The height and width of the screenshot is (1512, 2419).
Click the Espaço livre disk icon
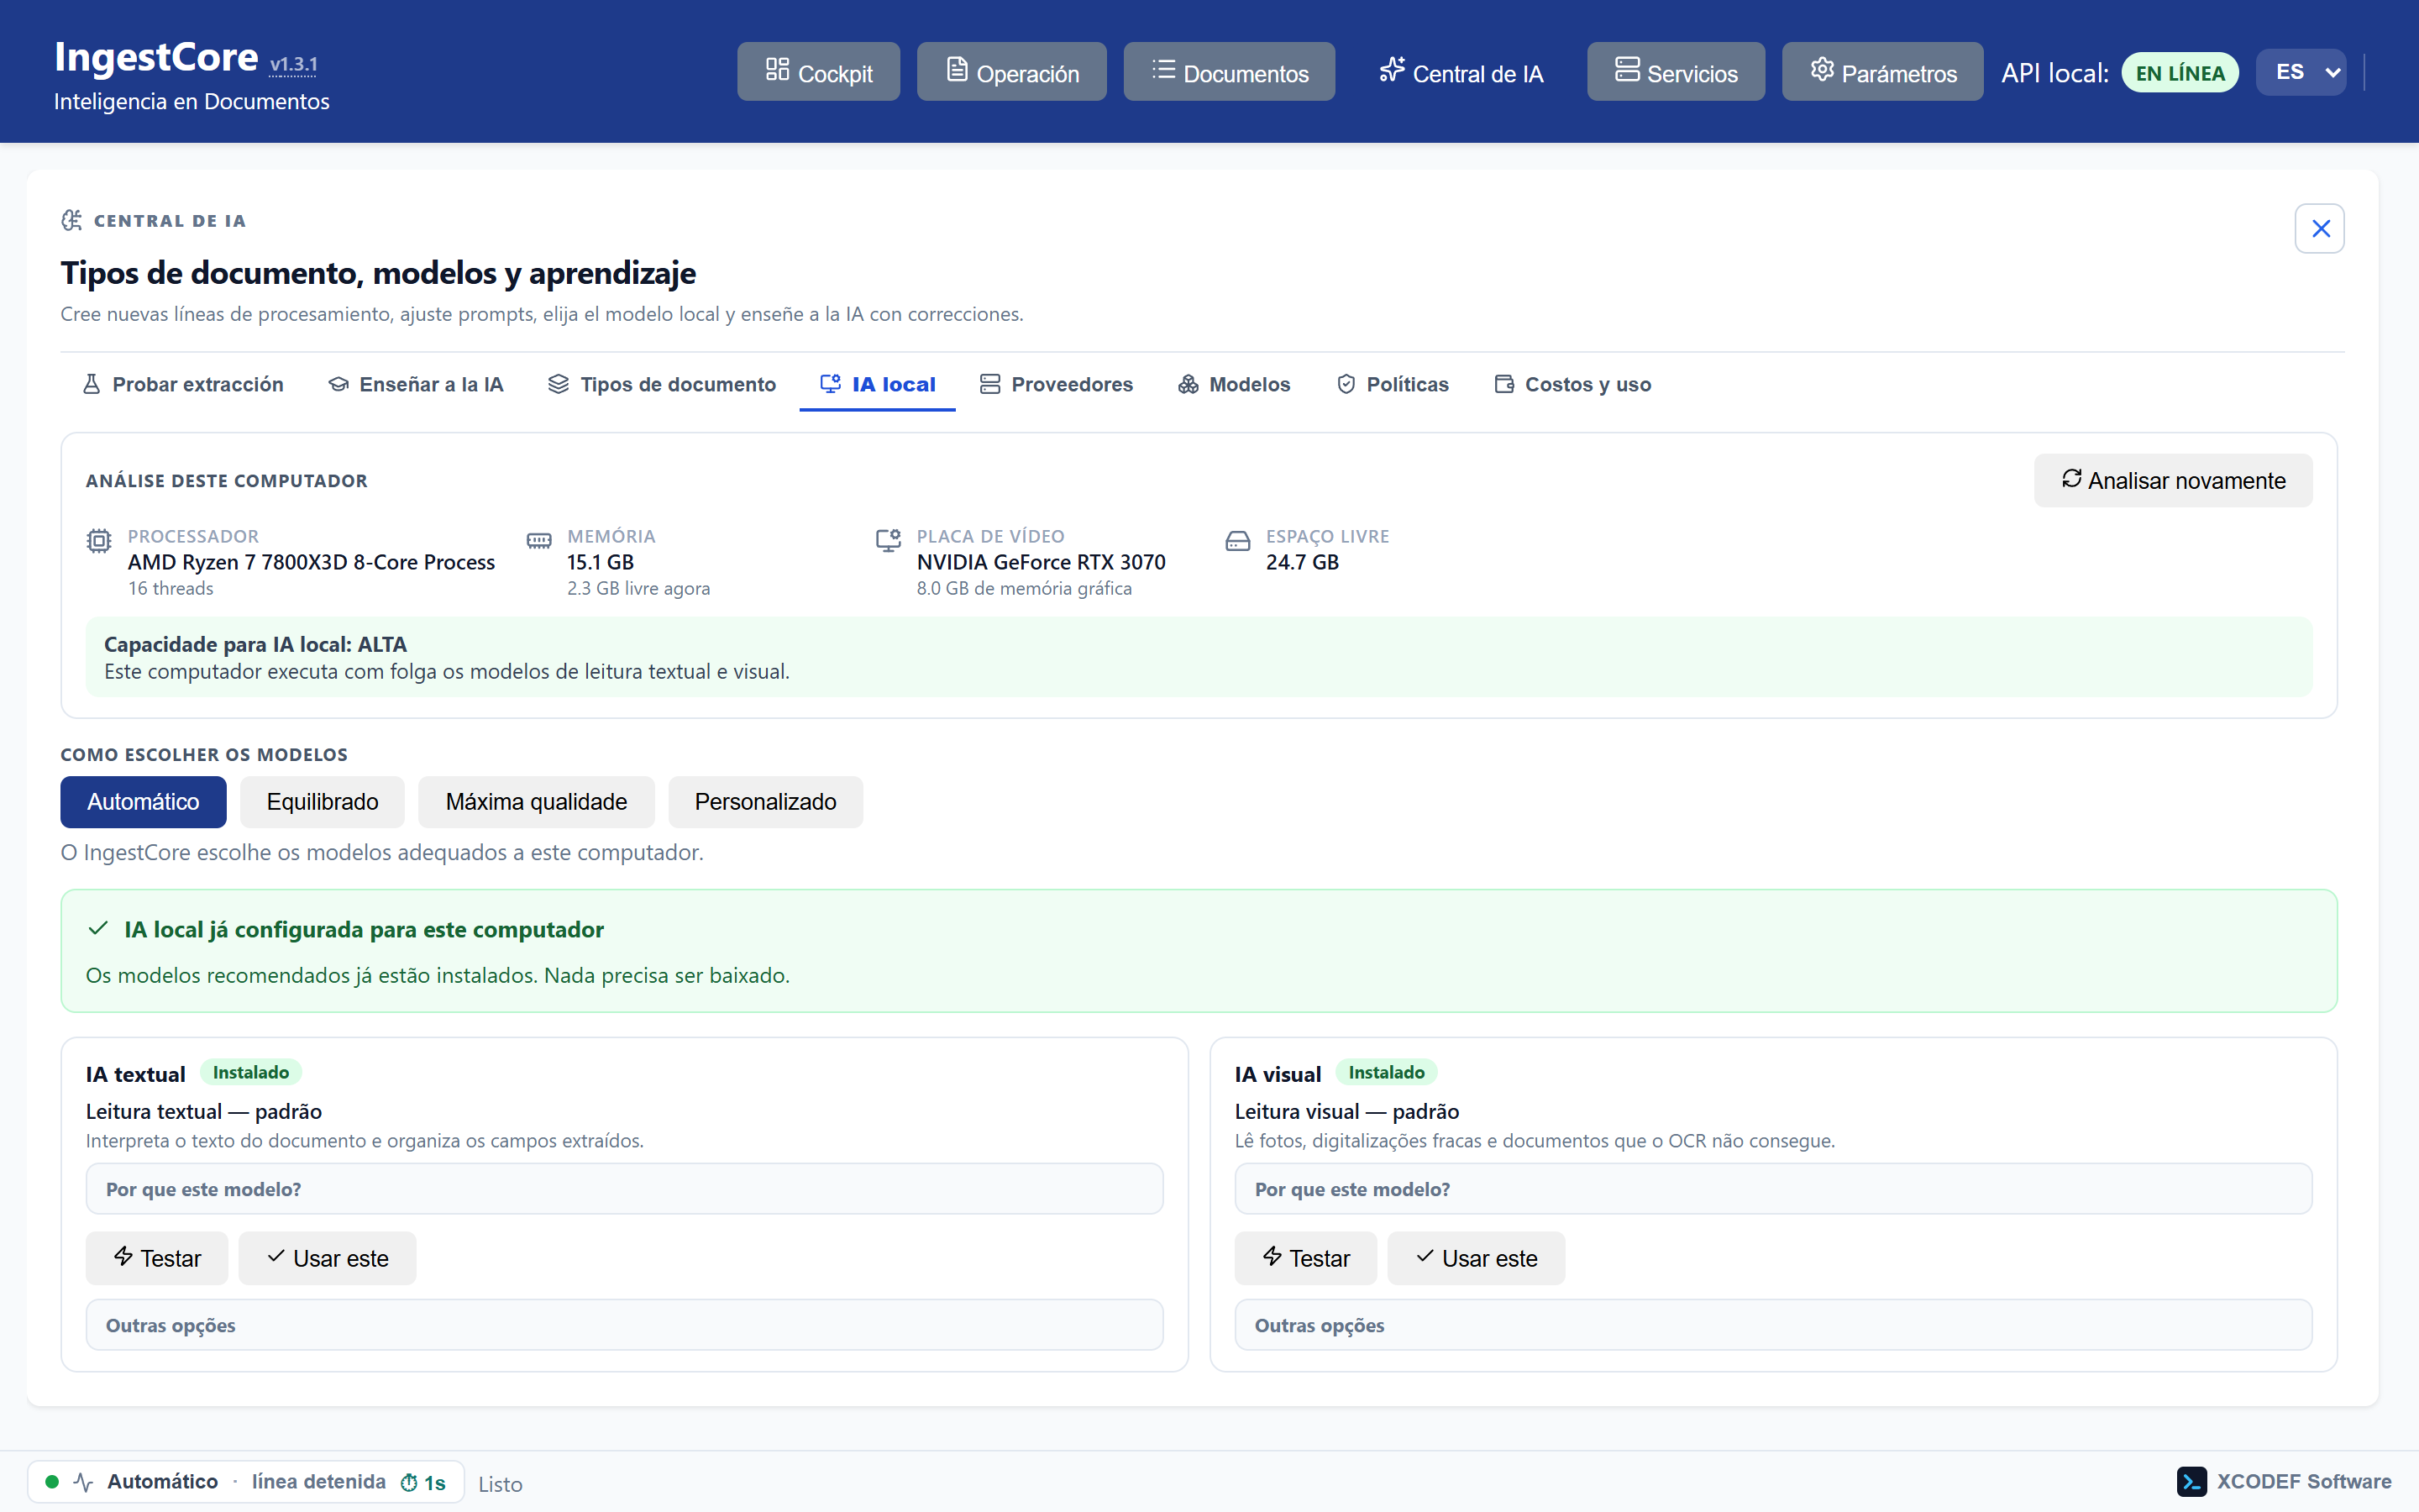pyautogui.click(x=1237, y=541)
